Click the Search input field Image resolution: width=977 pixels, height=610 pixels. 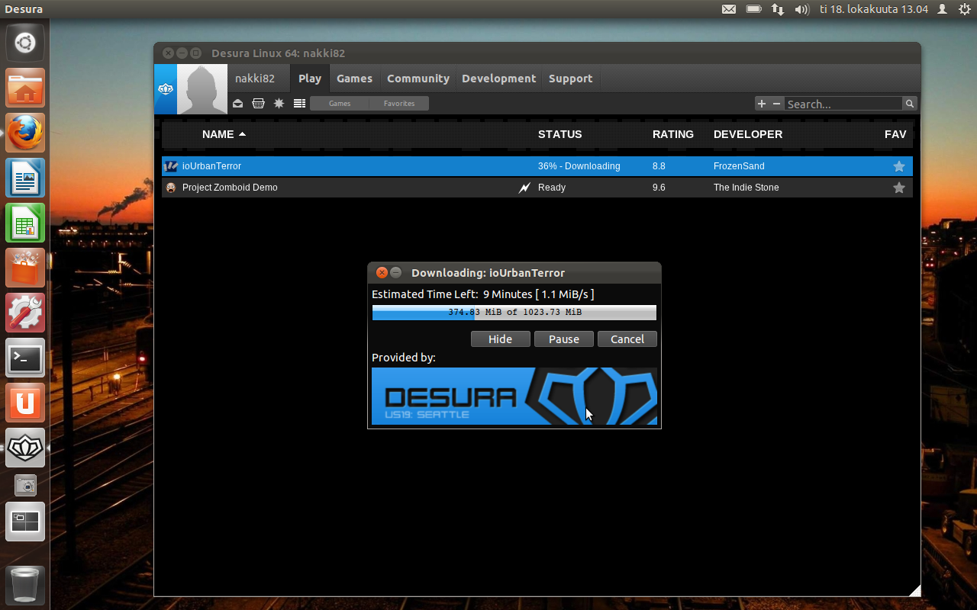pos(843,104)
